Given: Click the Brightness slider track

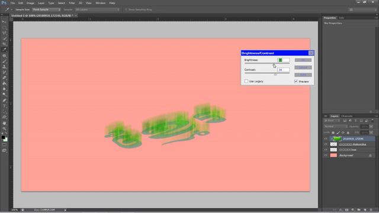Looking at the screenshot, I should point(267,63).
